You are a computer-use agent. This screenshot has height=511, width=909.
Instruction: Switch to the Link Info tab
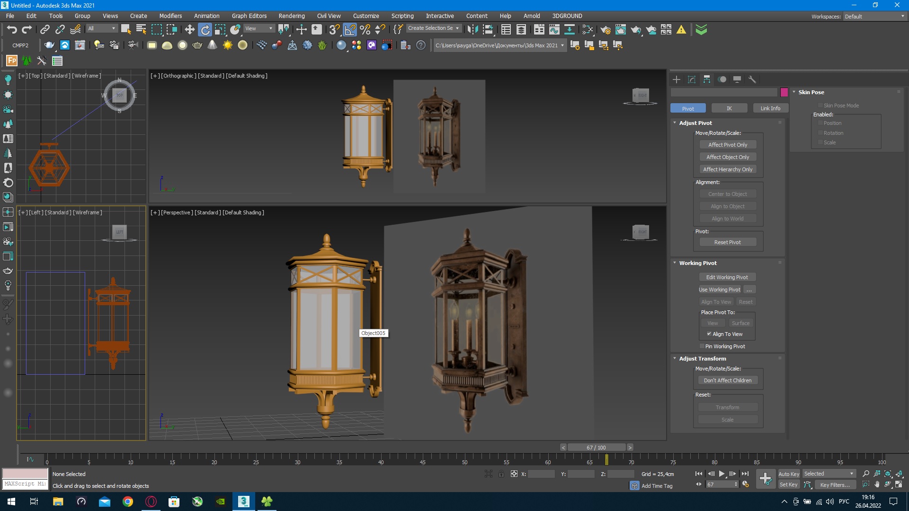[x=770, y=108]
